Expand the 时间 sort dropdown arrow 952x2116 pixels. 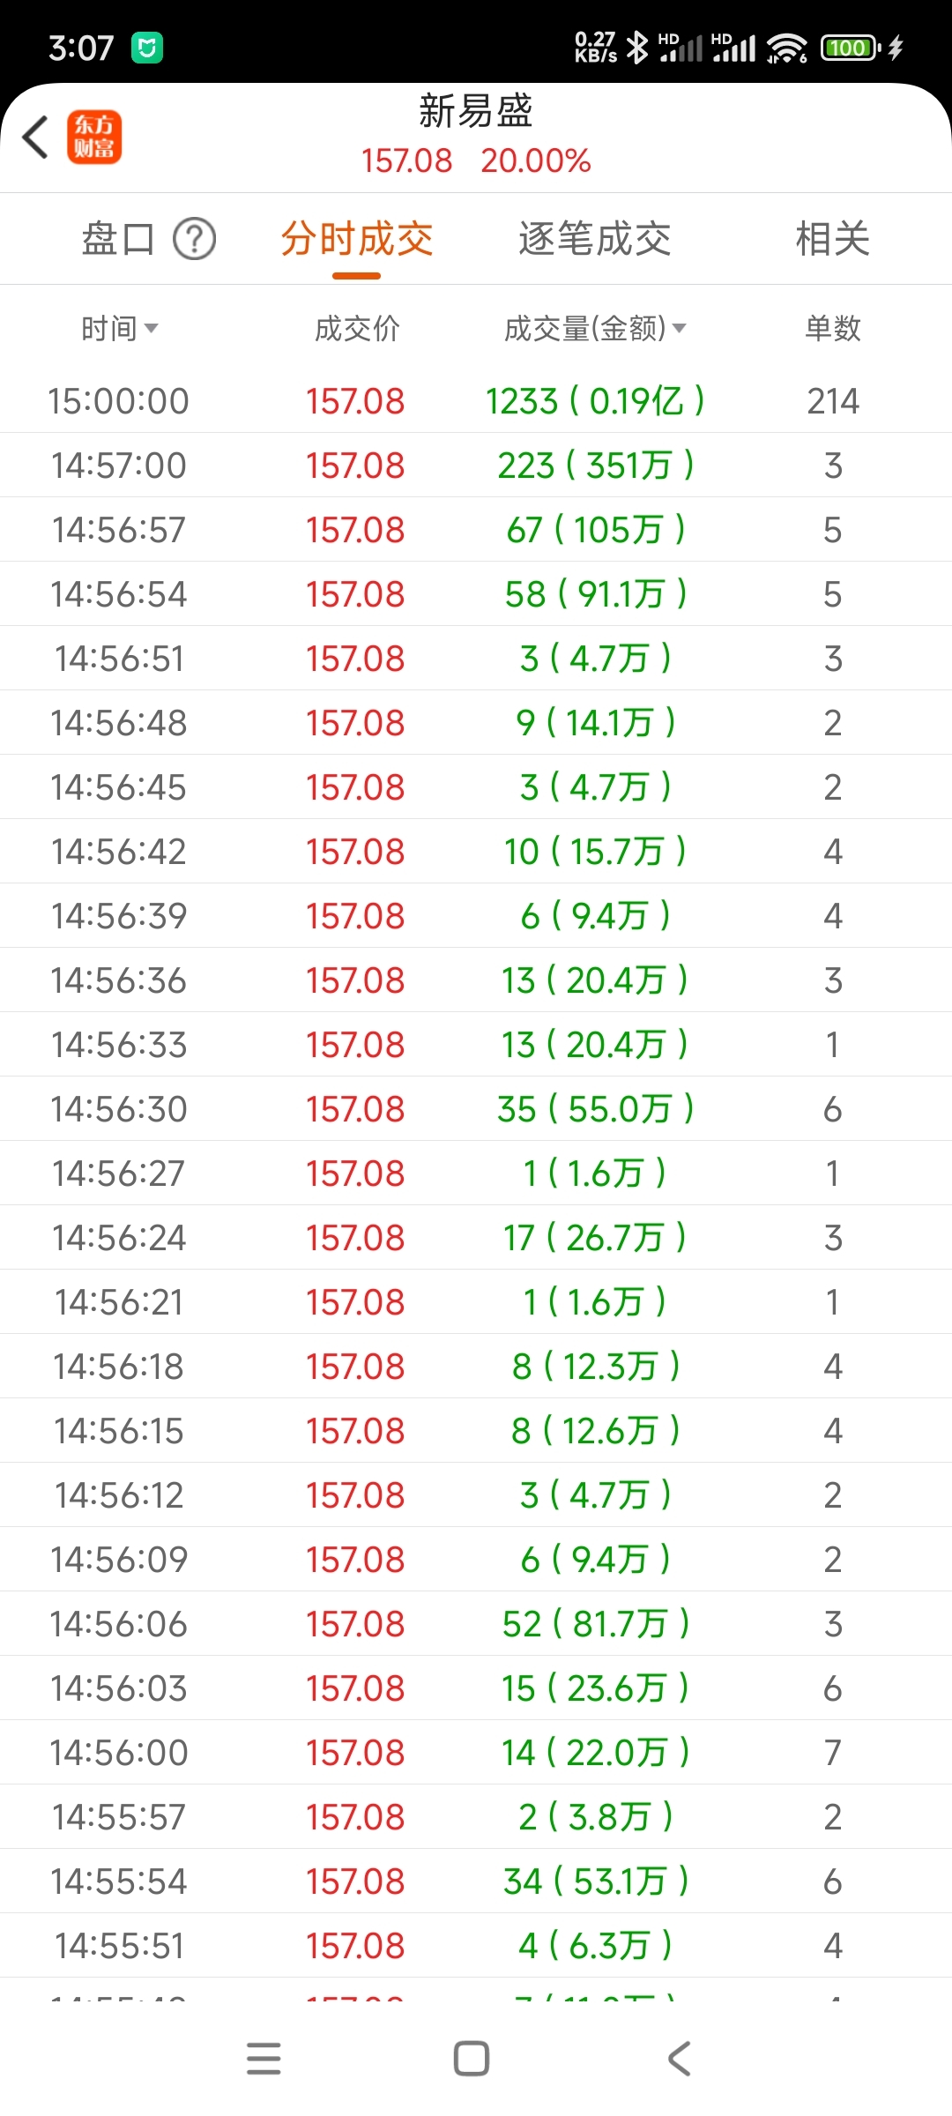point(151,328)
